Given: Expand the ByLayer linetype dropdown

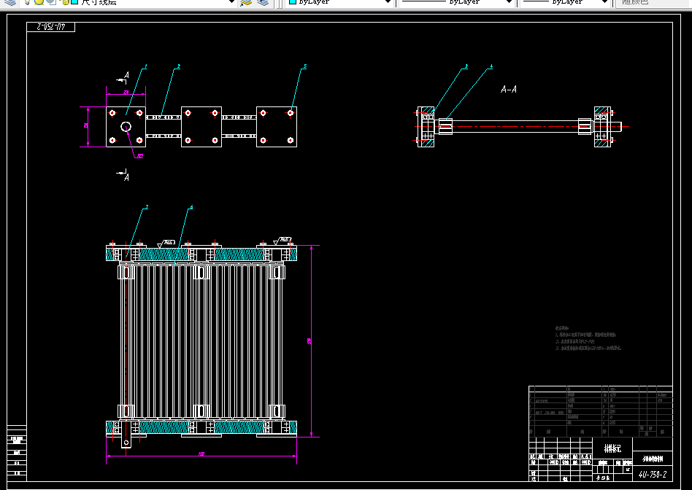Looking at the screenshot, I should (x=509, y=1).
